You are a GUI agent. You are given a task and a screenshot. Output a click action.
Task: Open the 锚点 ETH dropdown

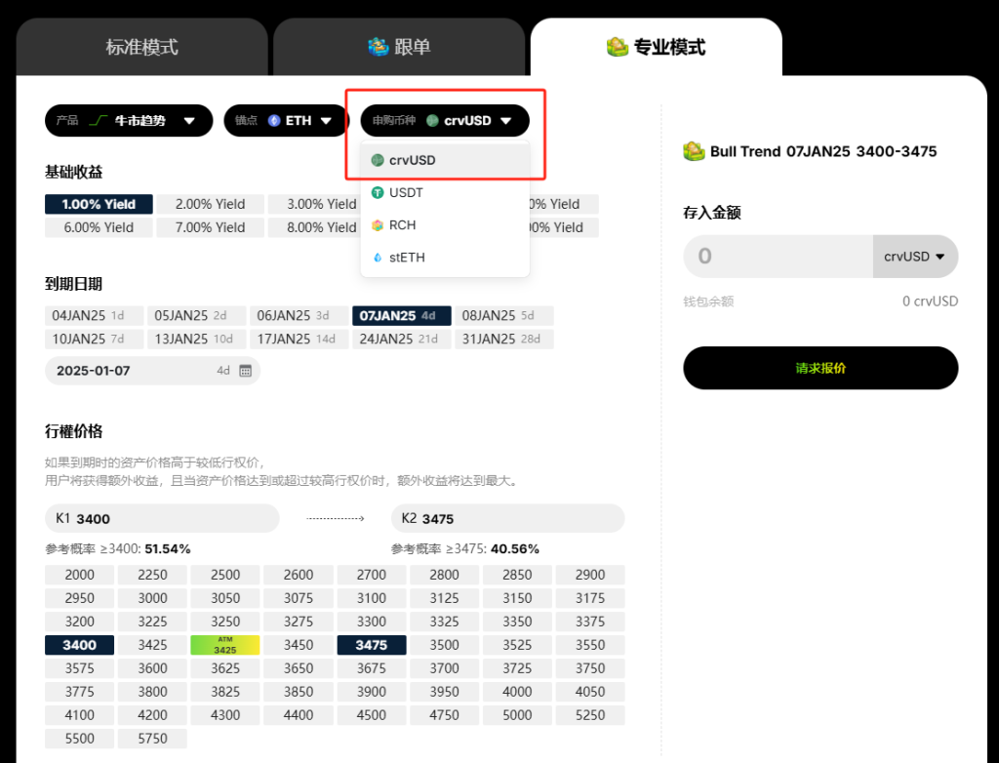[284, 120]
